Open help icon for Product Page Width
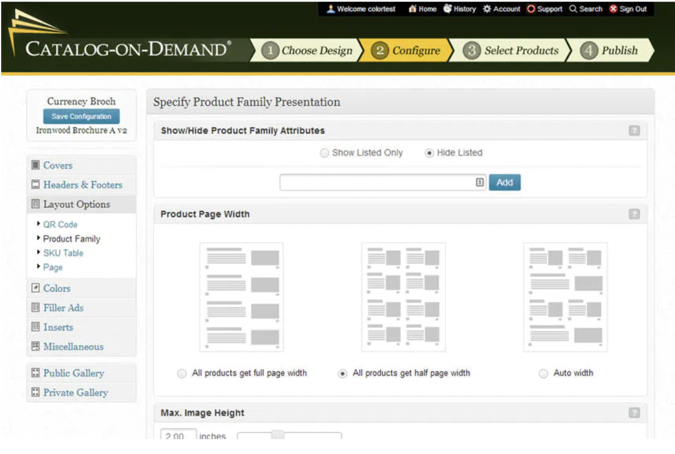Screen dimensions: 675x454 click(634, 214)
